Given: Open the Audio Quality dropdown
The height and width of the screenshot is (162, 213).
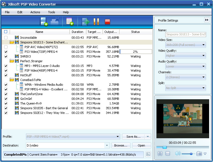Looking at the screenshot, I should point(185,66).
